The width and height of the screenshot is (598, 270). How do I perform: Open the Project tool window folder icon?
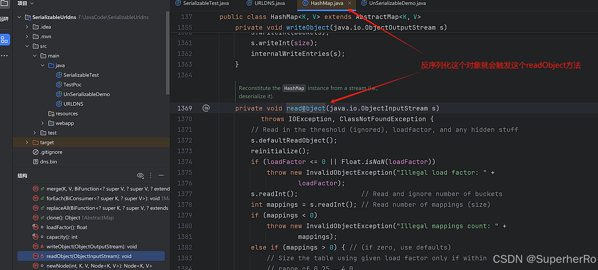tap(4, 3)
